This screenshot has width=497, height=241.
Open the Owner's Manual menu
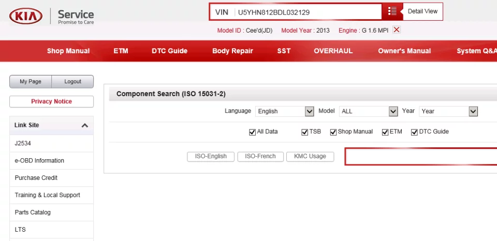point(404,51)
